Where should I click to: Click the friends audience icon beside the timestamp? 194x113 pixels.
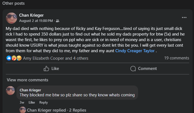[x=58, y=21]
